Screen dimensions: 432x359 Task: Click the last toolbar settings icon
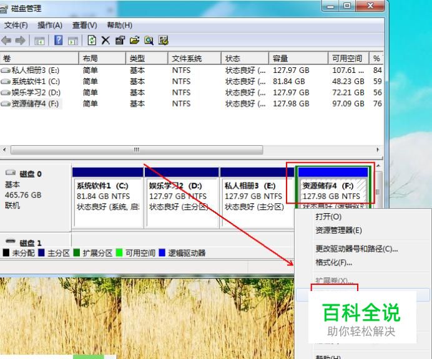coord(164,41)
